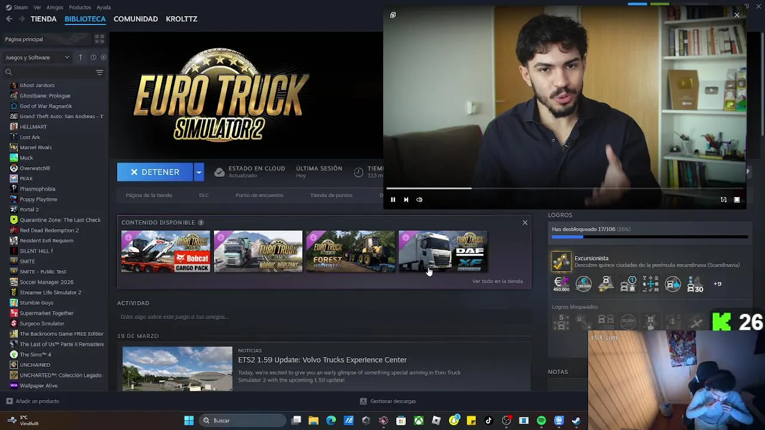This screenshot has height=430, width=765.
Task: Open the Punto de encuentro tab
Action: click(x=259, y=195)
